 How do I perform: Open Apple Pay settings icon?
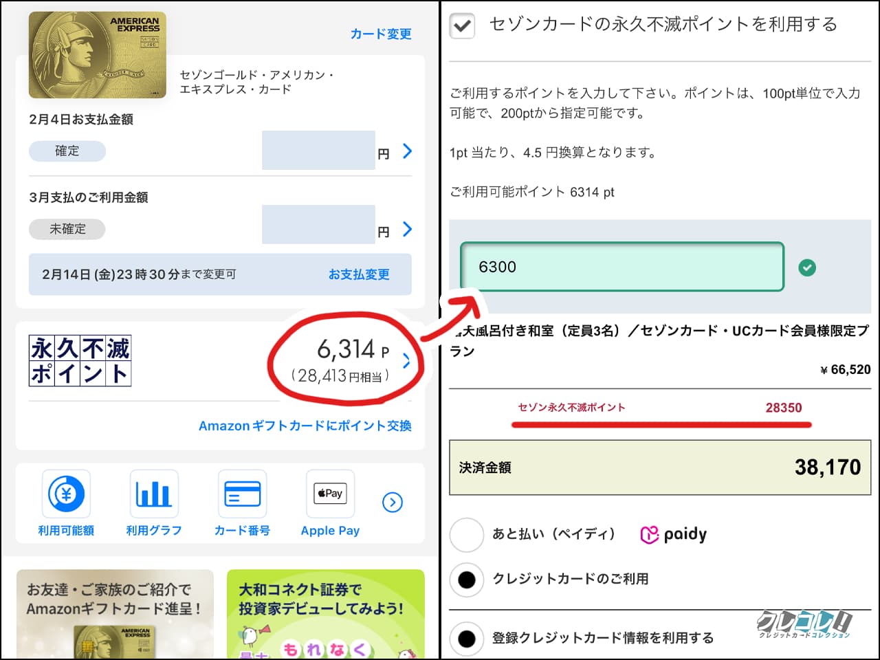click(x=330, y=502)
